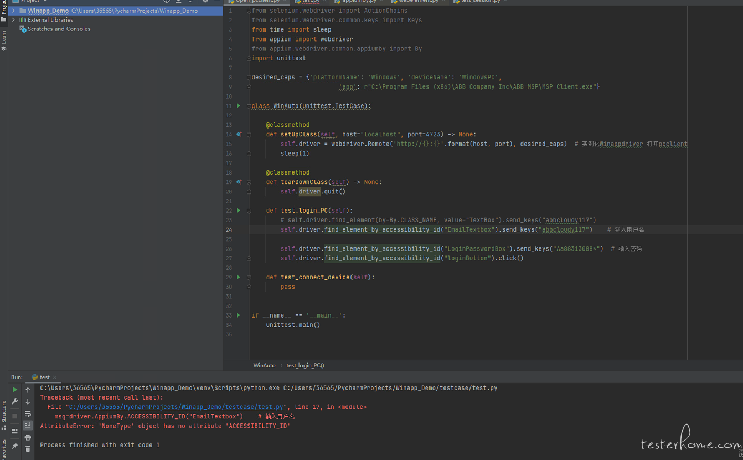The height and width of the screenshot is (460, 743).
Task: Click the grey Stop square in Run panel
Action: (15, 416)
